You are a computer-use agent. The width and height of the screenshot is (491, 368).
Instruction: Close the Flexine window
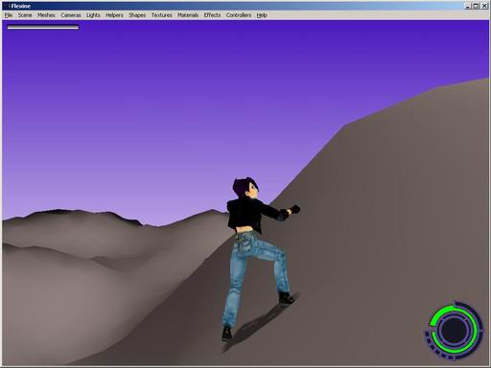tap(484, 6)
